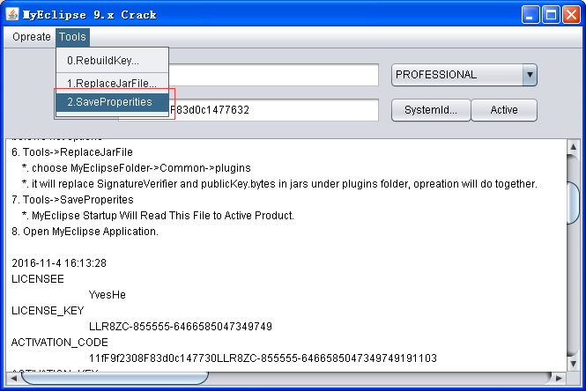The width and height of the screenshot is (586, 391).
Task: Close the Tools menu
Action: click(72, 37)
